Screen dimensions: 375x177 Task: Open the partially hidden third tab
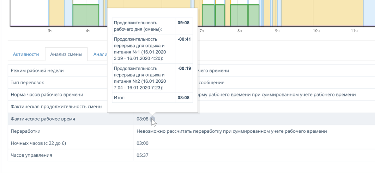pyautogui.click(x=98, y=54)
